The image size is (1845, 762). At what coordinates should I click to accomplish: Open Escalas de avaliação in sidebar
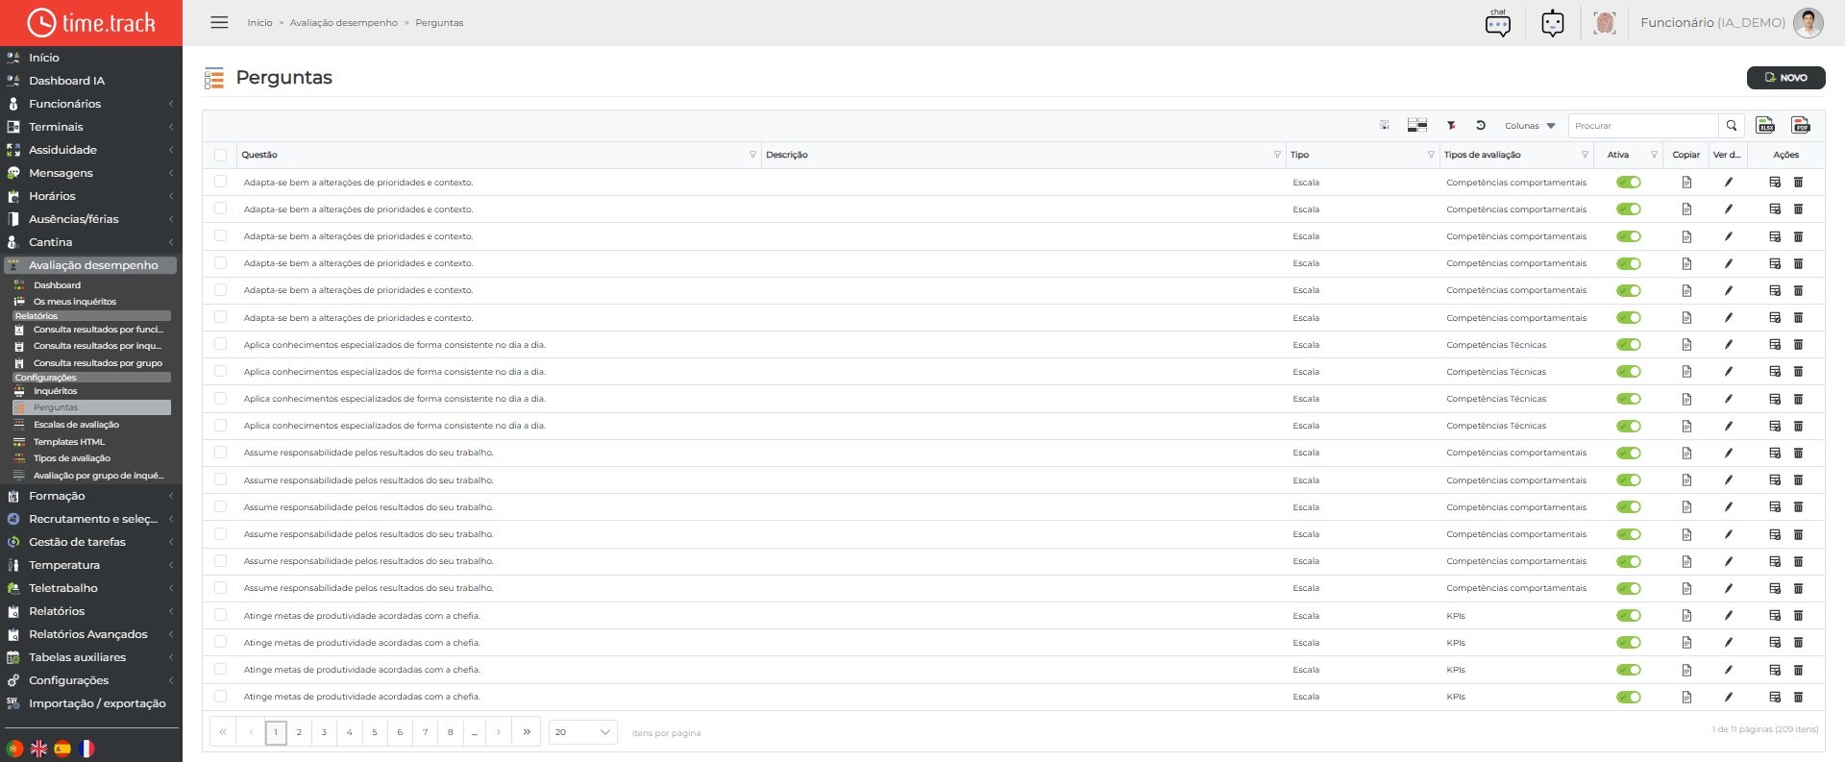point(76,425)
